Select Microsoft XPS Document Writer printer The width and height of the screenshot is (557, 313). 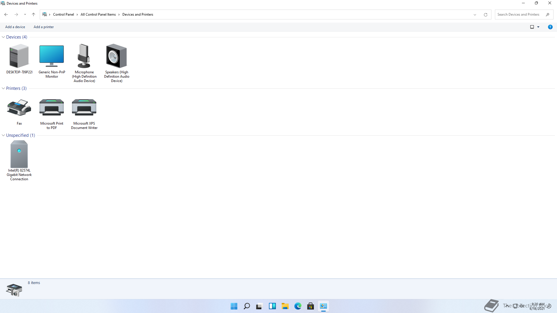tap(84, 108)
